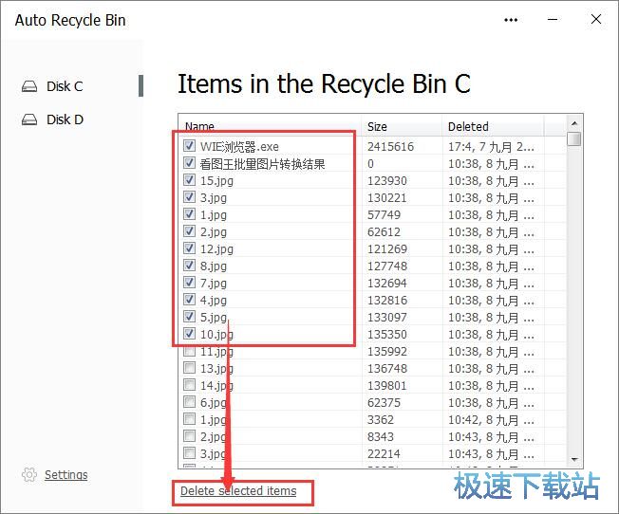Viewport: 619px width, 514px height.
Task: Click deleted time 10:42, 8 九月
Action: click(x=491, y=420)
